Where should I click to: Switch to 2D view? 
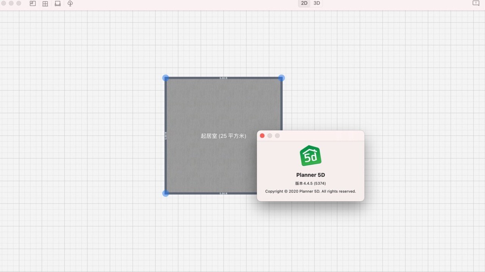click(304, 3)
